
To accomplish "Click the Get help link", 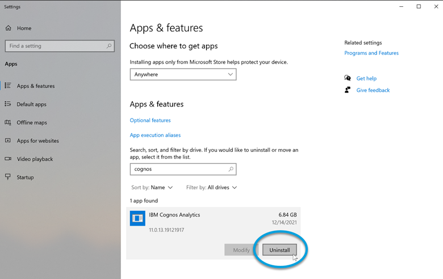I will click(x=366, y=78).
